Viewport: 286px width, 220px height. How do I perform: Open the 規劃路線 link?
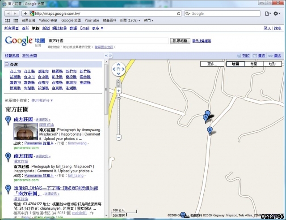click(x=12, y=56)
